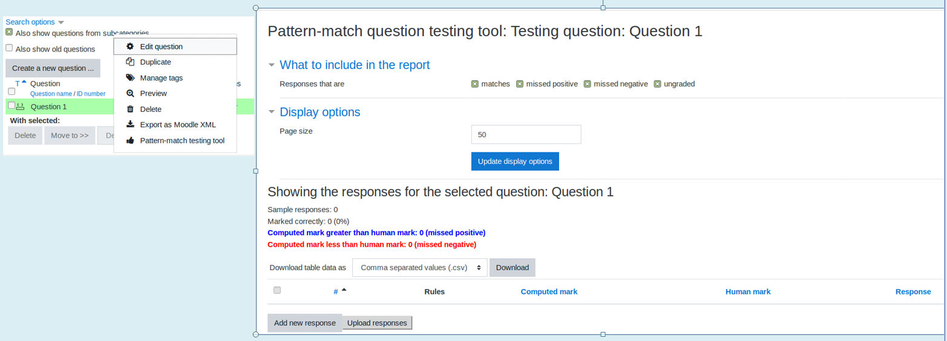Click the thumbs-up Pattern-match testing tool icon
This screenshot has height=341, width=947.
tap(129, 140)
